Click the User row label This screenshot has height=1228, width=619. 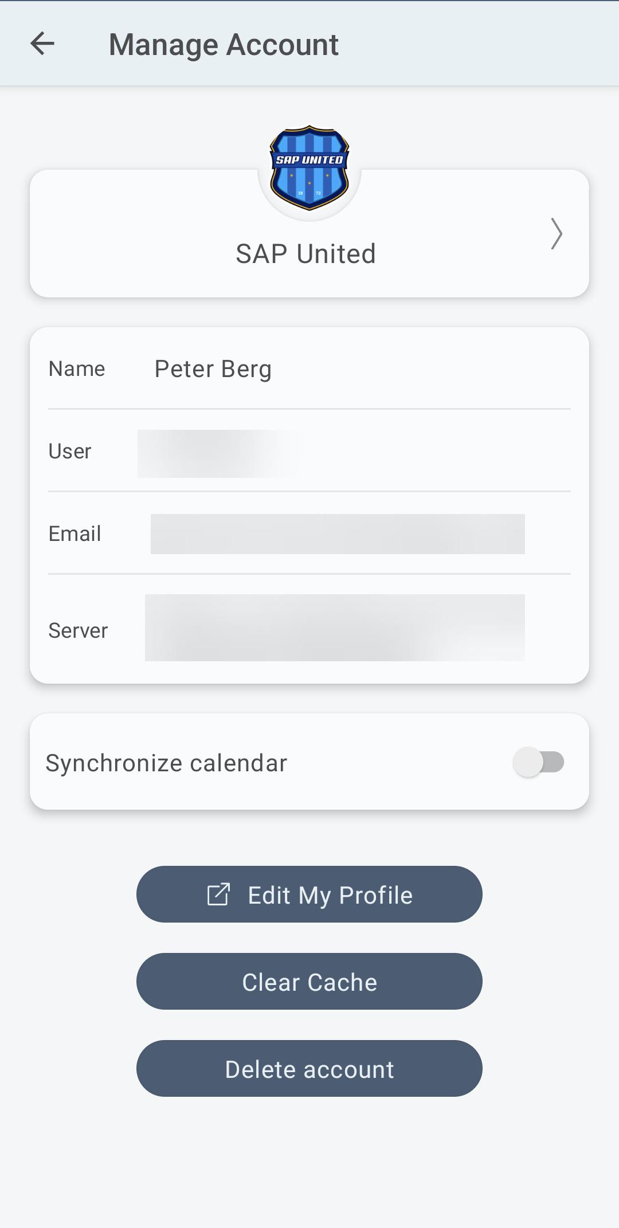click(x=70, y=452)
